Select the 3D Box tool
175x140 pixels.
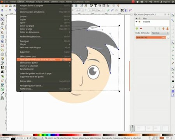(x=2, y=41)
